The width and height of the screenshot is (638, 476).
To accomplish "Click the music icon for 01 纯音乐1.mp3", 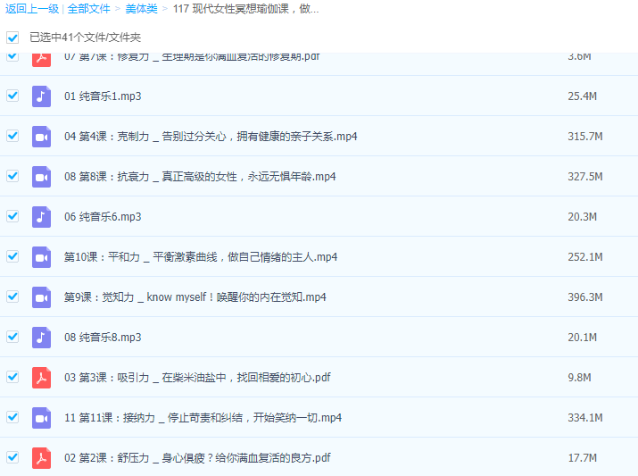I will click(x=41, y=96).
